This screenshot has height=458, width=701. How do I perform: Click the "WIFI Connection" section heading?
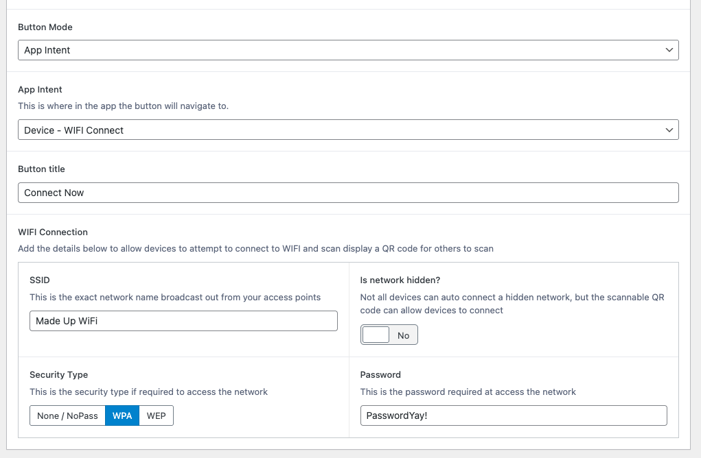coord(53,232)
